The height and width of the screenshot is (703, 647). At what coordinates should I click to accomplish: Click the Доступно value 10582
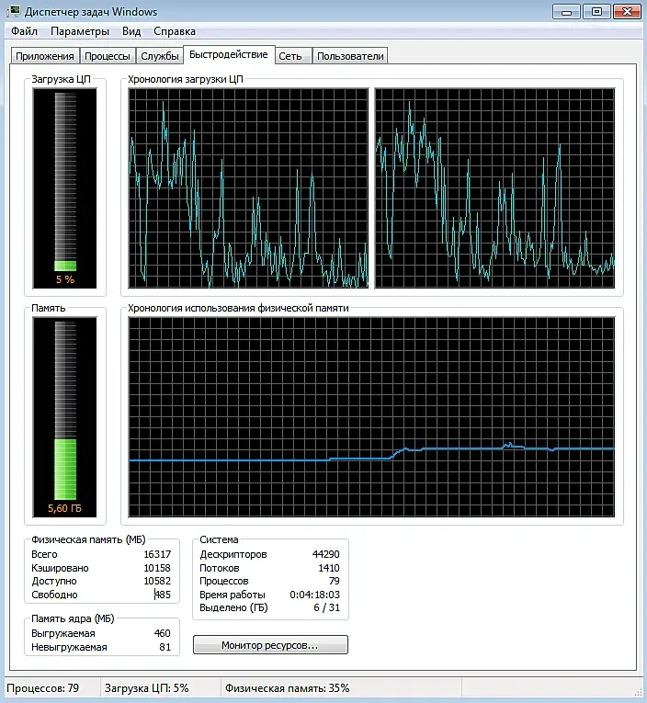pos(157,581)
